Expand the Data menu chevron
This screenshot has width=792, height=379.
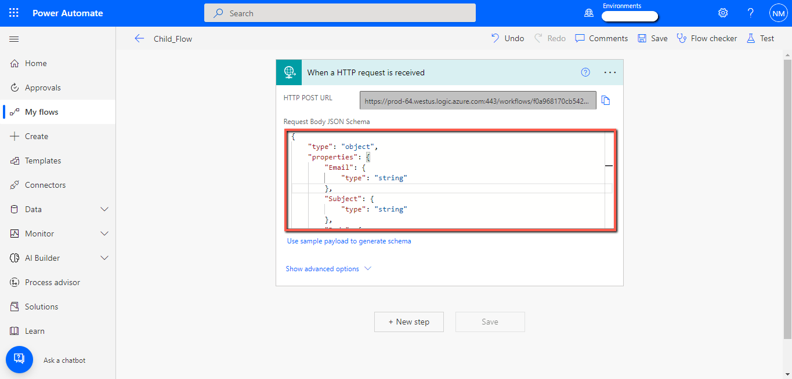coord(105,209)
